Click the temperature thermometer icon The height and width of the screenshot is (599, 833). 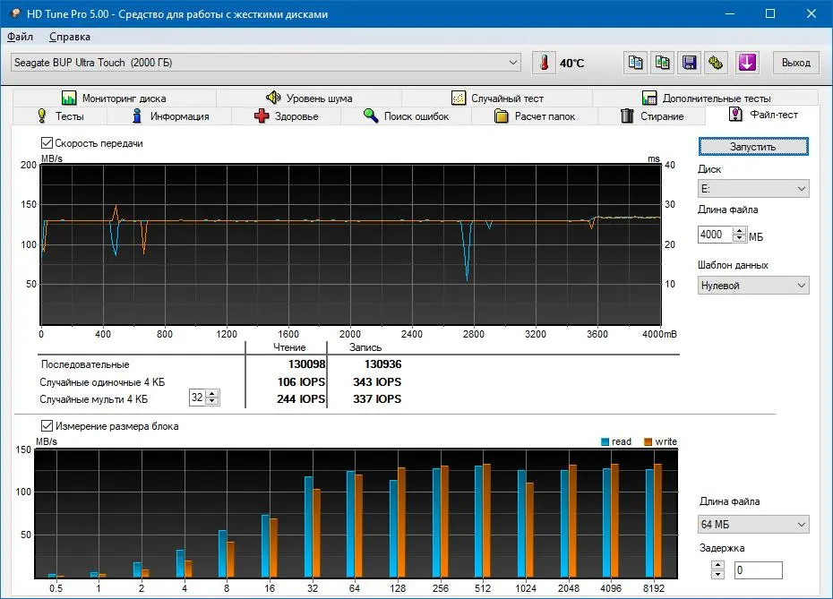pyautogui.click(x=544, y=63)
